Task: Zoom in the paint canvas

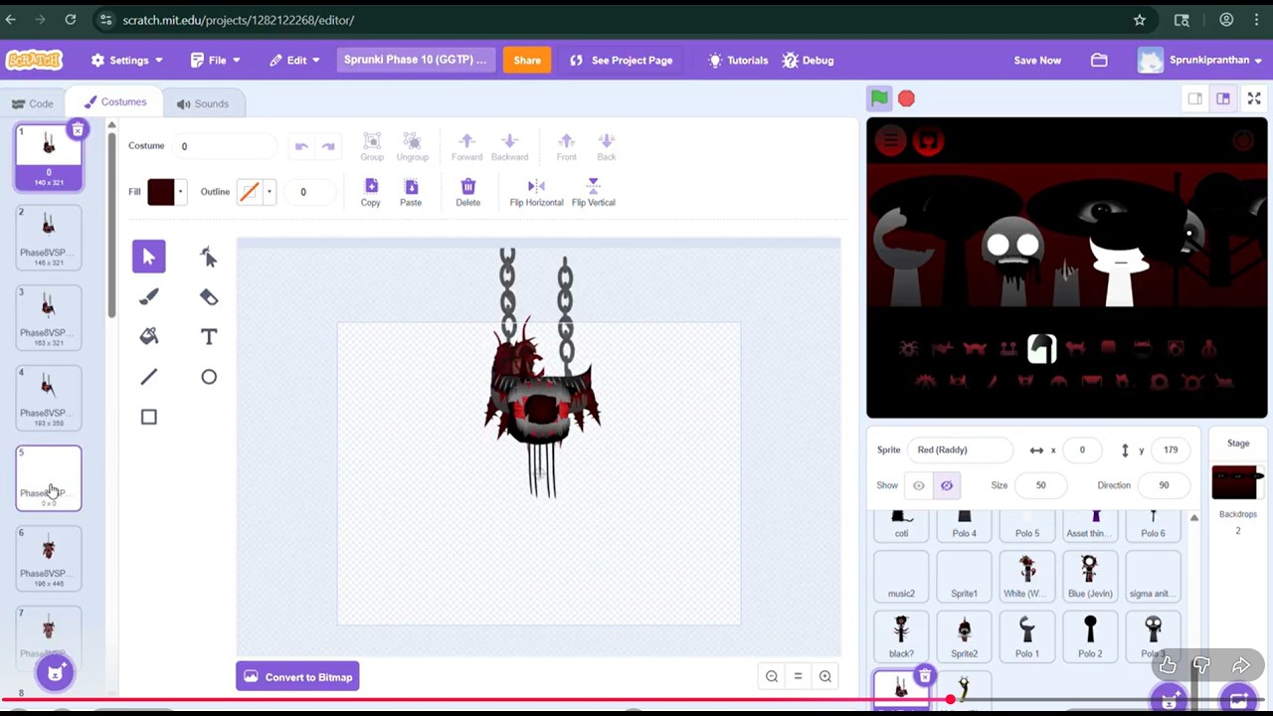Action: coord(824,677)
